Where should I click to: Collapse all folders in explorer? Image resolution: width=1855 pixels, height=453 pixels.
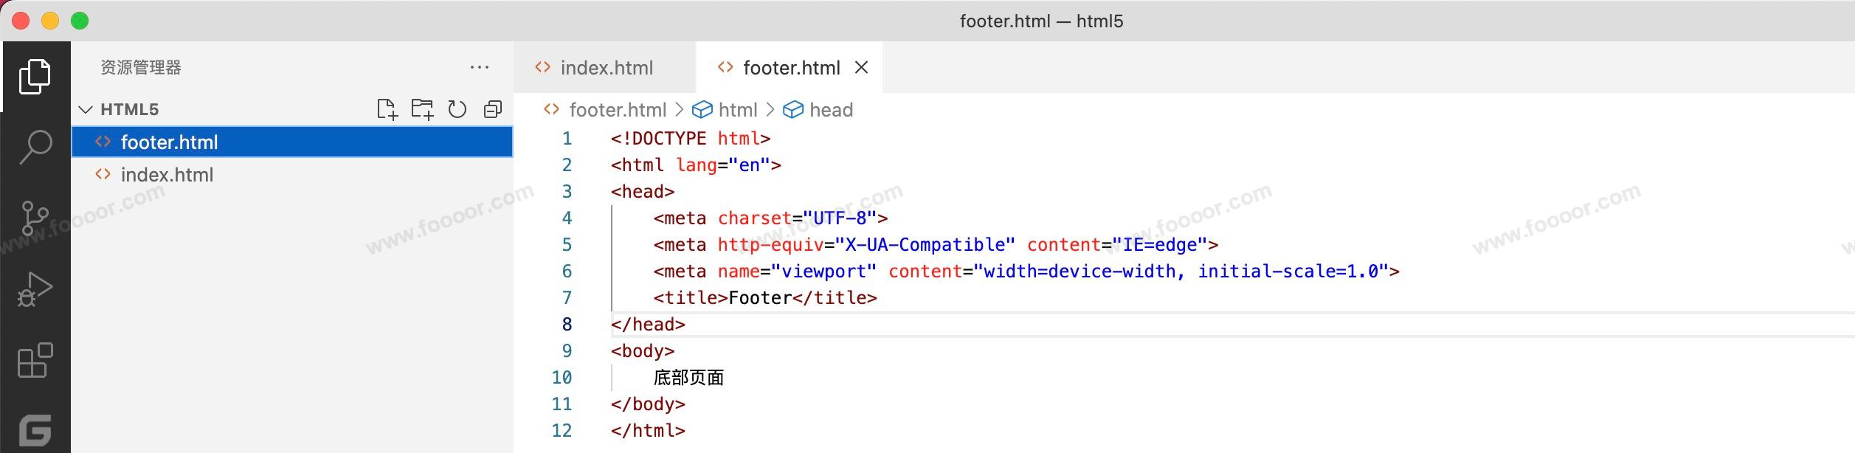click(x=492, y=110)
